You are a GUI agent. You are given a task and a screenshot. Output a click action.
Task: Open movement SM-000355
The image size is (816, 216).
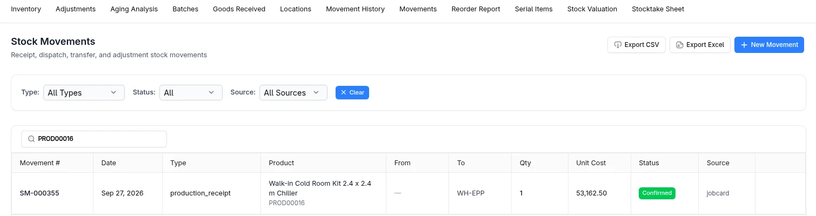pyautogui.click(x=39, y=193)
